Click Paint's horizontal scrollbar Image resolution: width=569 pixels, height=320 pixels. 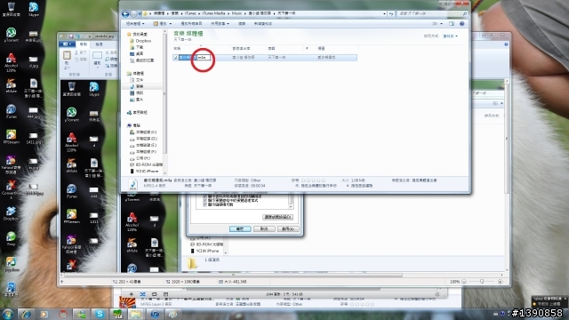coord(232,276)
